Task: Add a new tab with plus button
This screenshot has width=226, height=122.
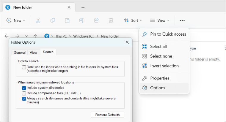Action: click(83, 7)
